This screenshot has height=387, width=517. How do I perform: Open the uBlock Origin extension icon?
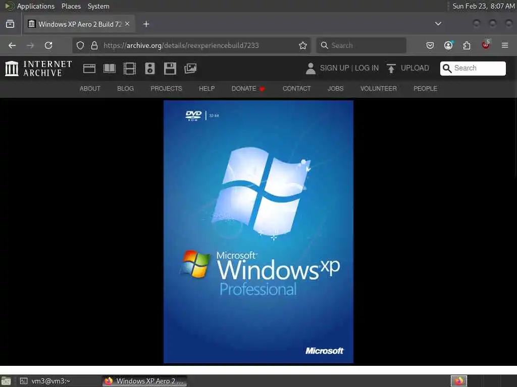pos(486,45)
